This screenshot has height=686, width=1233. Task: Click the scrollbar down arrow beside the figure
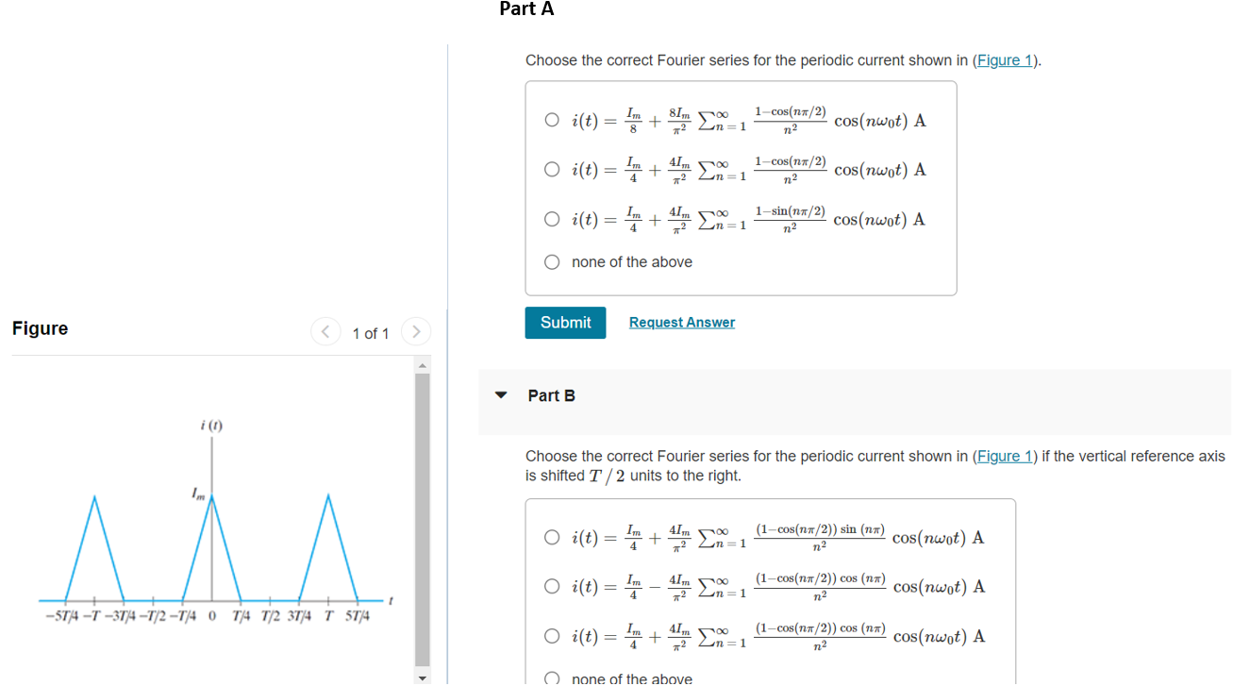coord(422,677)
